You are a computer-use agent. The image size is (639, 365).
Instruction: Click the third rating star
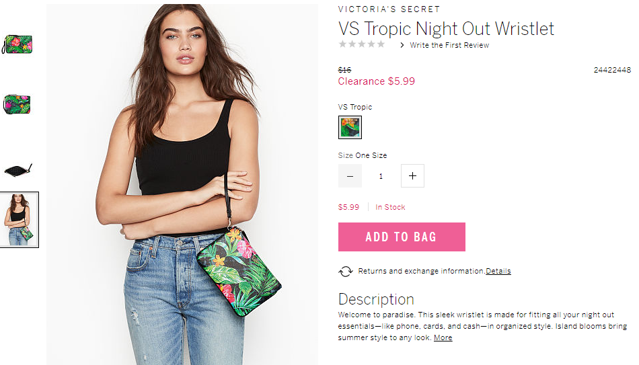click(x=361, y=44)
